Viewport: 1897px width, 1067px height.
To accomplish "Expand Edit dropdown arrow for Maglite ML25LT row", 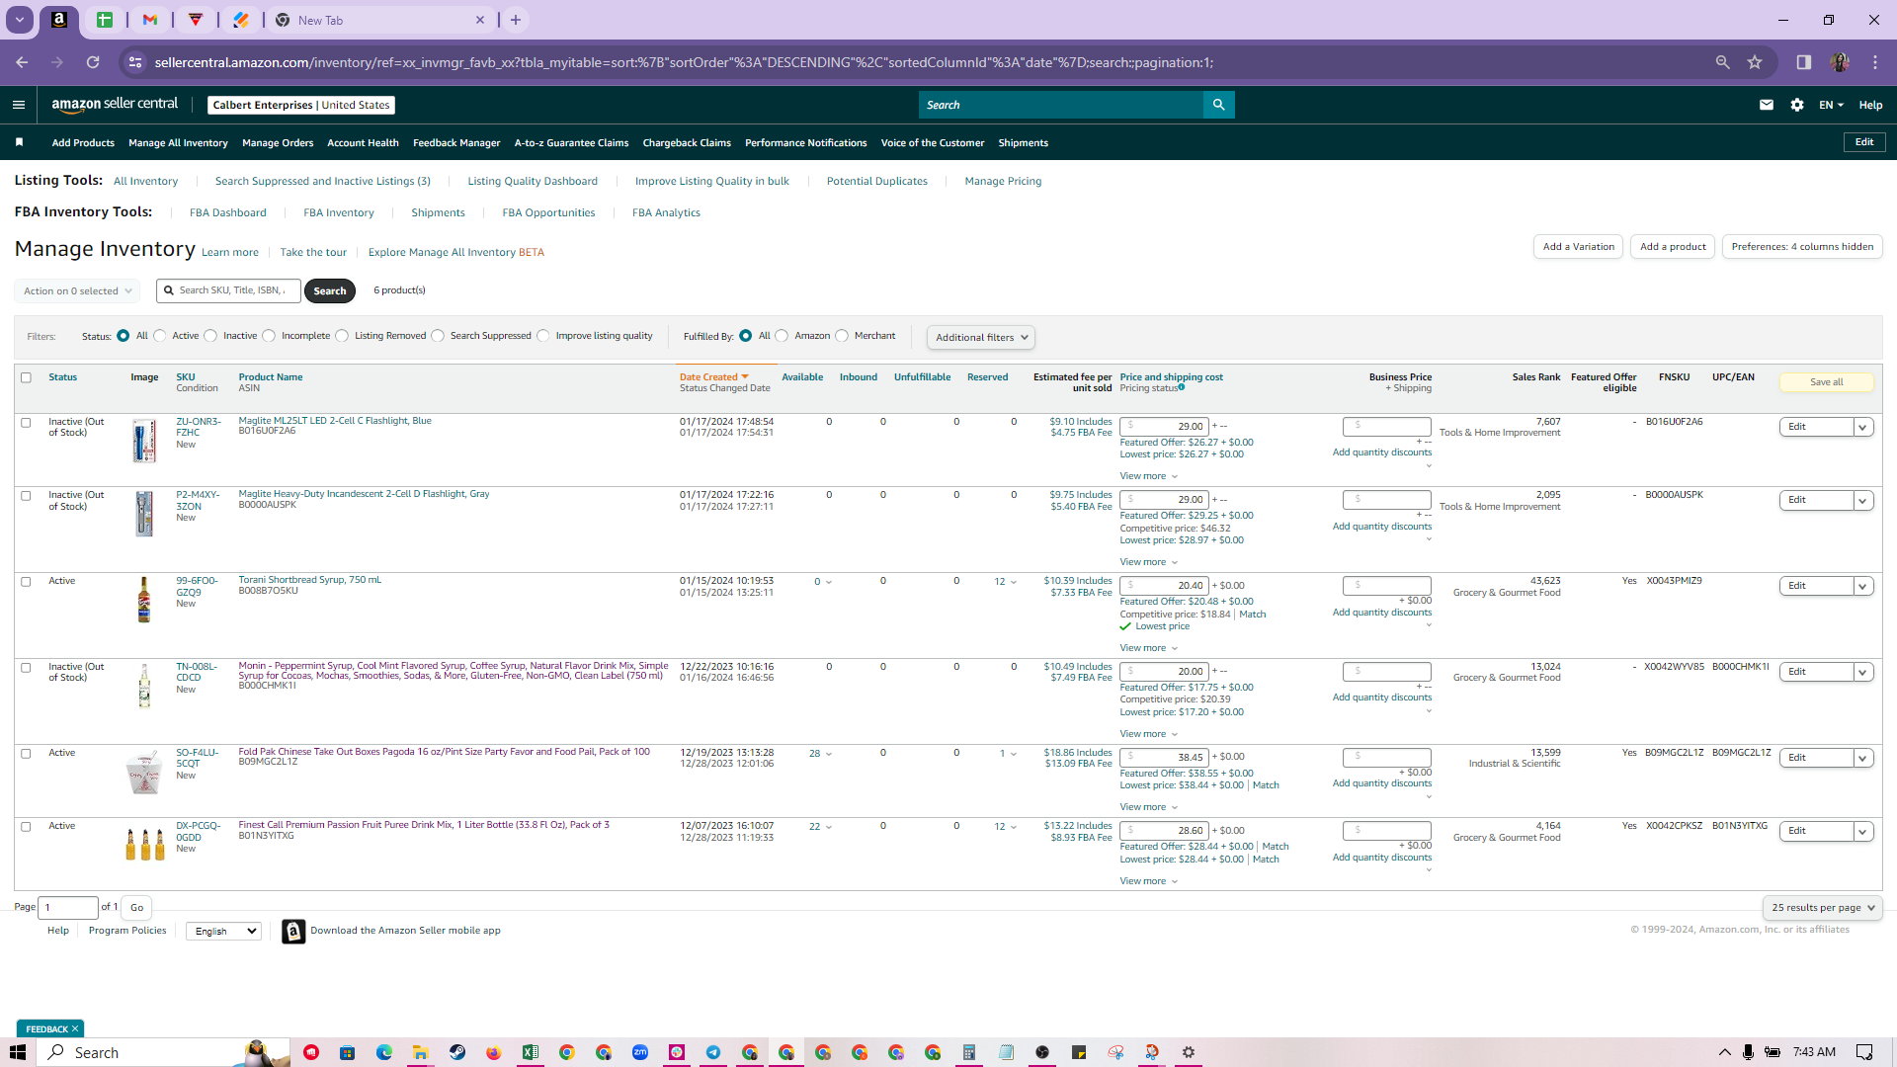I will coord(1863,428).
